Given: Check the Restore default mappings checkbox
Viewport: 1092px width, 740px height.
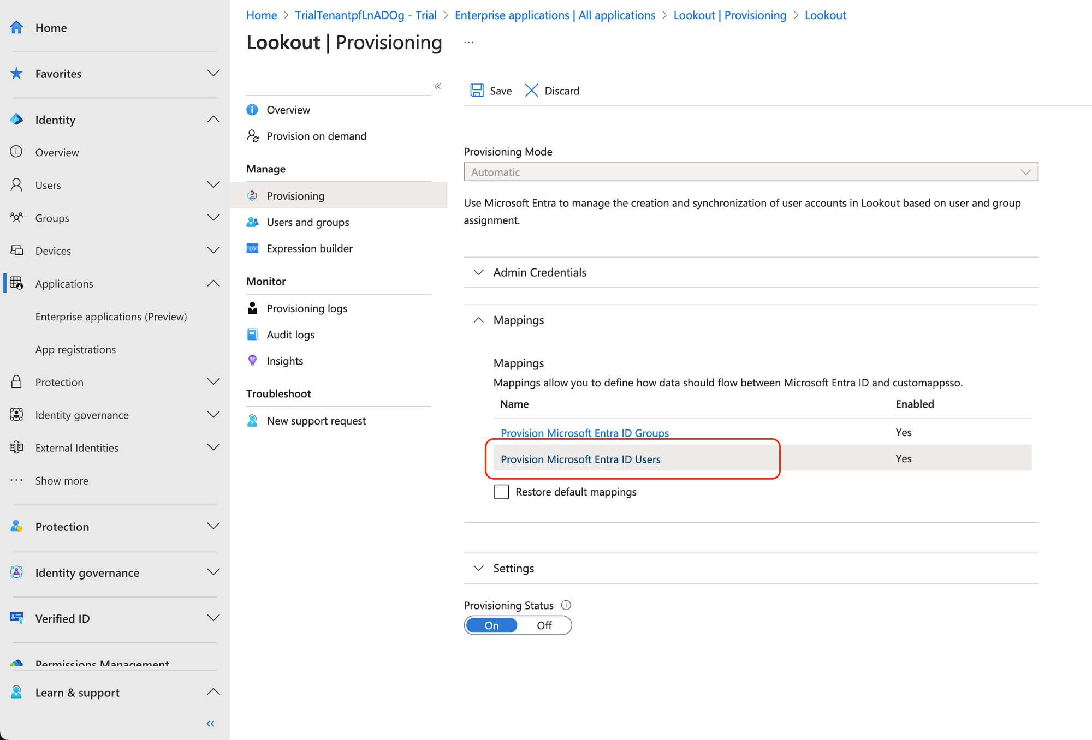Looking at the screenshot, I should pos(501,492).
